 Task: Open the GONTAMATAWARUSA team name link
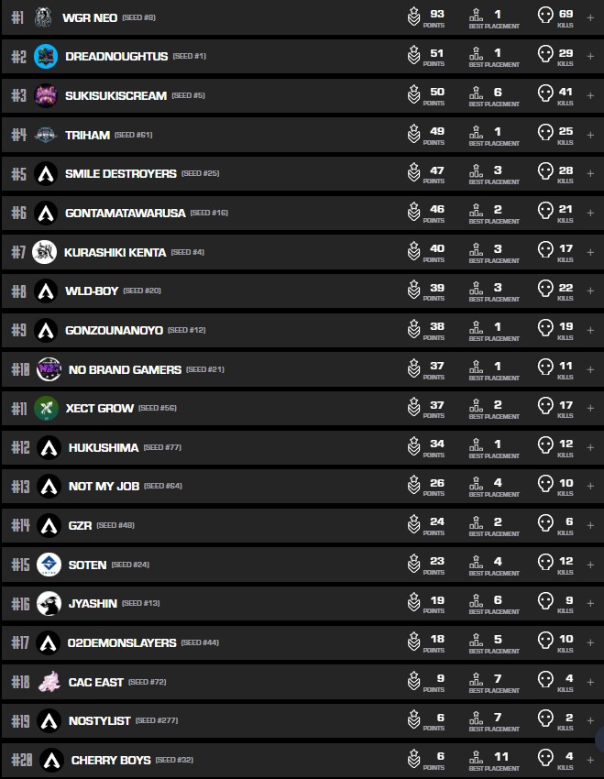click(124, 213)
